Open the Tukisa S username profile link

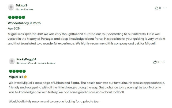tap(21, 5)
